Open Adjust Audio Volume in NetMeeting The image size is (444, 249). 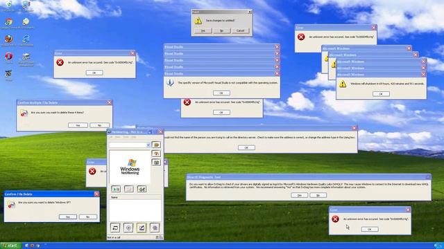point(142,189)
